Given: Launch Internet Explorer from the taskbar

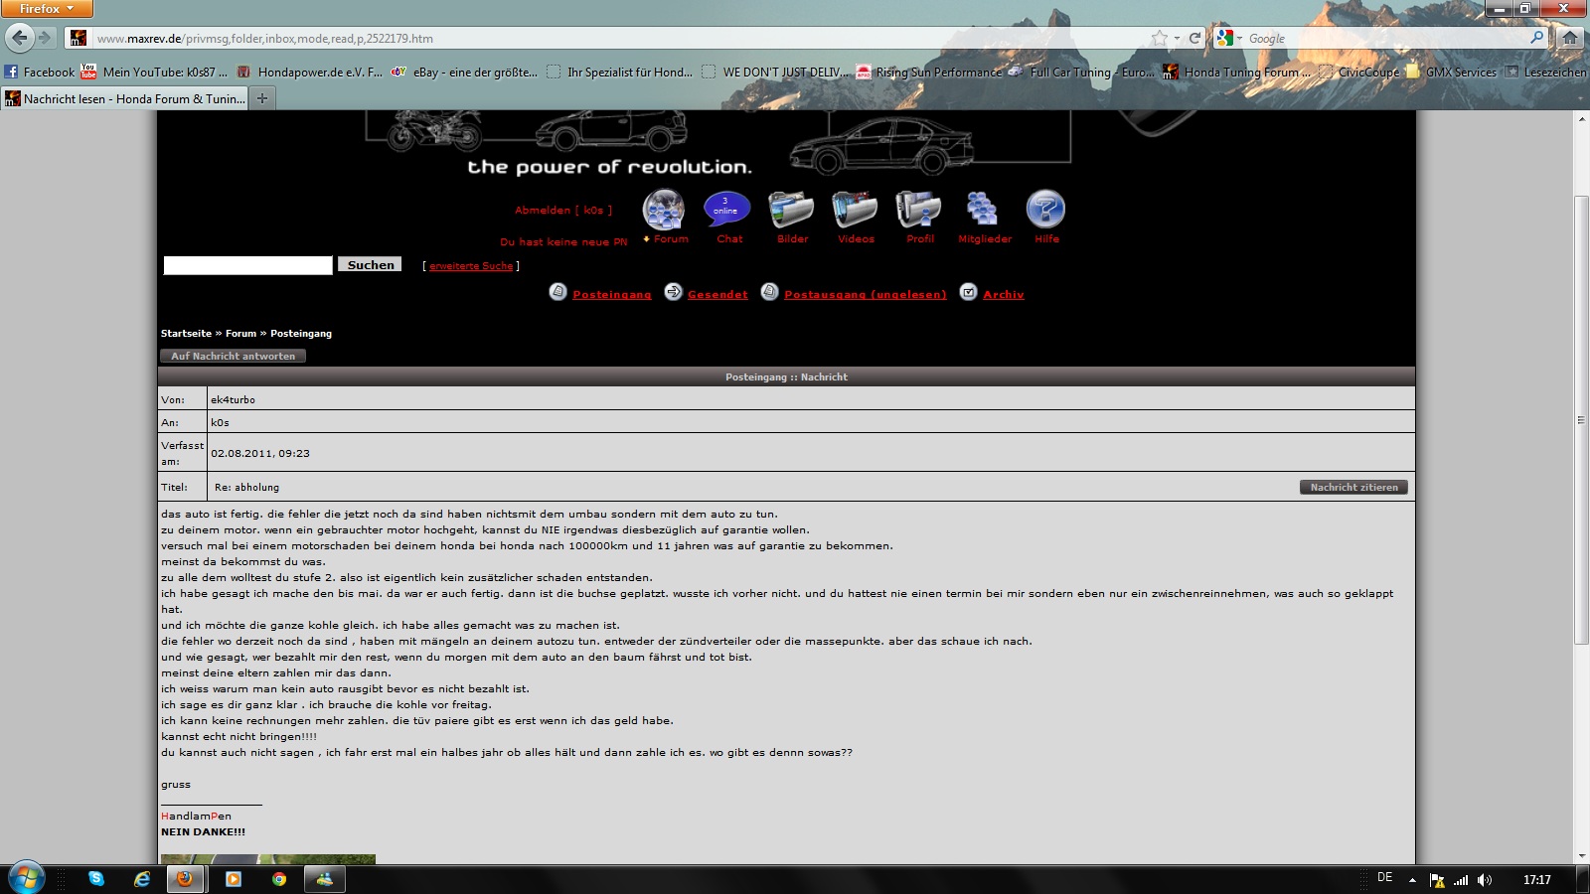Looking at the screenshot, I should (x=142, y=879).
